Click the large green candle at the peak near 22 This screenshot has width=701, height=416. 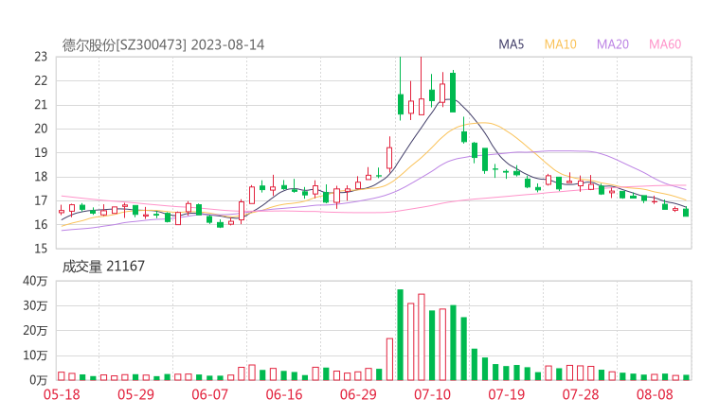coord(453,93)
